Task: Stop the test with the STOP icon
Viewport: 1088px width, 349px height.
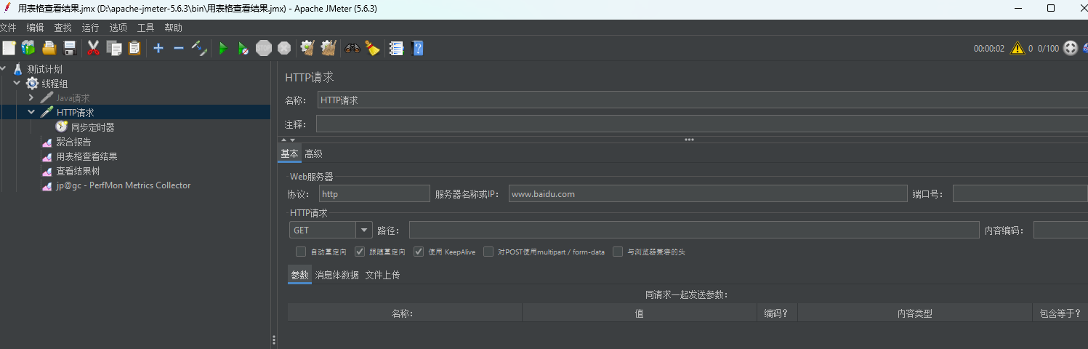Action: (x=264, y=48)
